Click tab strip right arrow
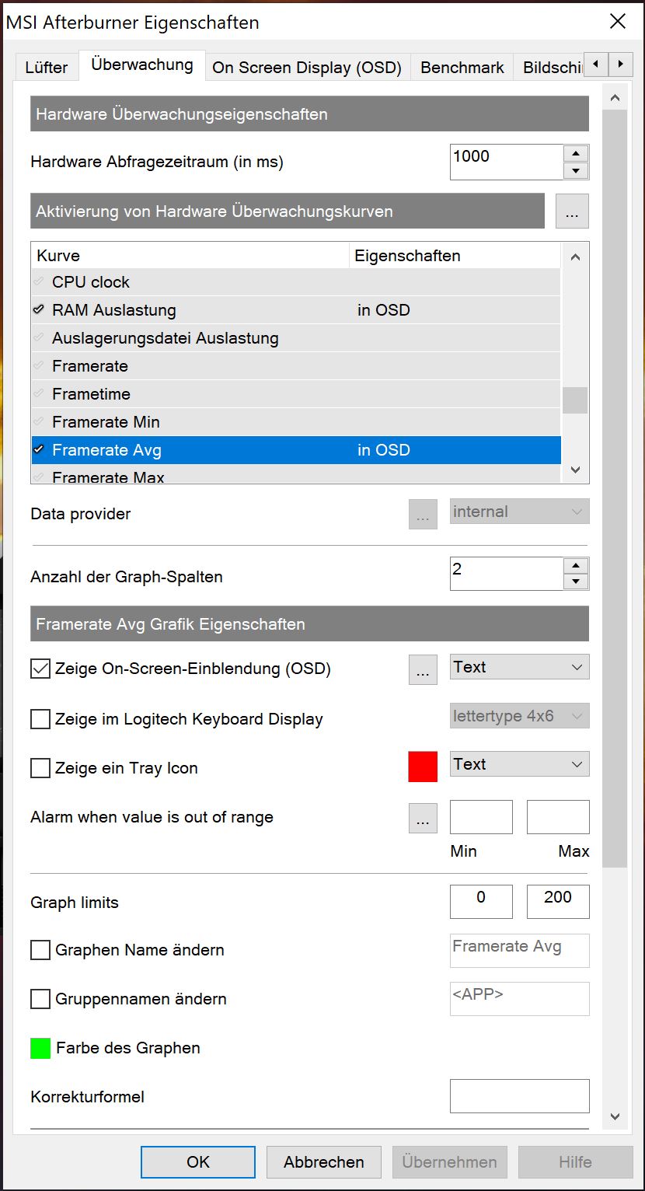Image resolution: width=645 pixels, height=1191 pixels. (x=619, y=64)
